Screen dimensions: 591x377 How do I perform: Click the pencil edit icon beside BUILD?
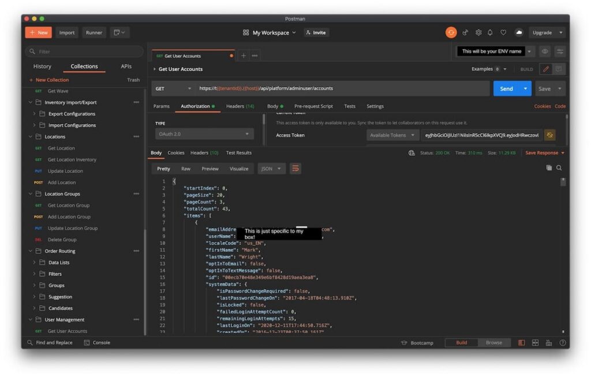[546, 69]
